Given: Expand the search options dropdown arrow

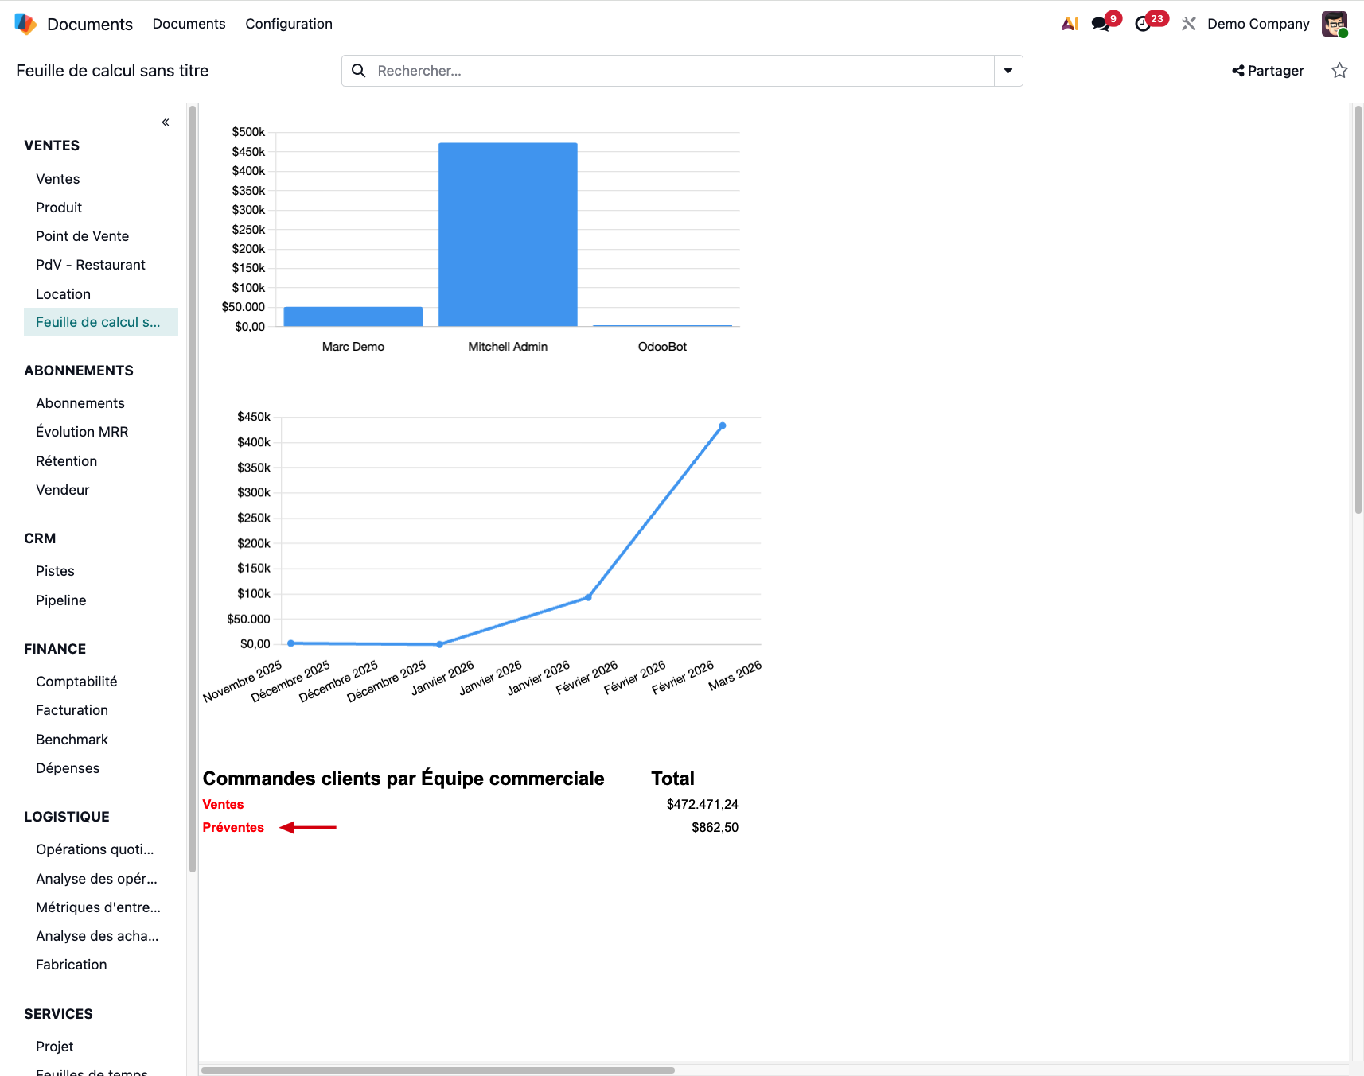Looking at the screenshot, I should [1008, 71].
